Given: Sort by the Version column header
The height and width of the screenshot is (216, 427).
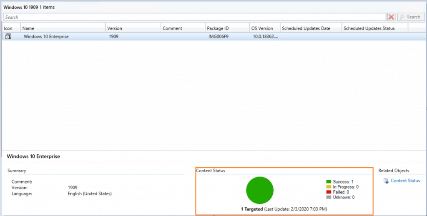Looking at the screenshot, I should [x=133, y=28].
